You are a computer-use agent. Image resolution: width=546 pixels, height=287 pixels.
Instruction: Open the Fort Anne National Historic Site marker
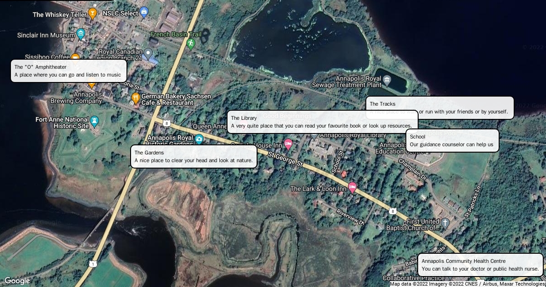tap(95, 121)
